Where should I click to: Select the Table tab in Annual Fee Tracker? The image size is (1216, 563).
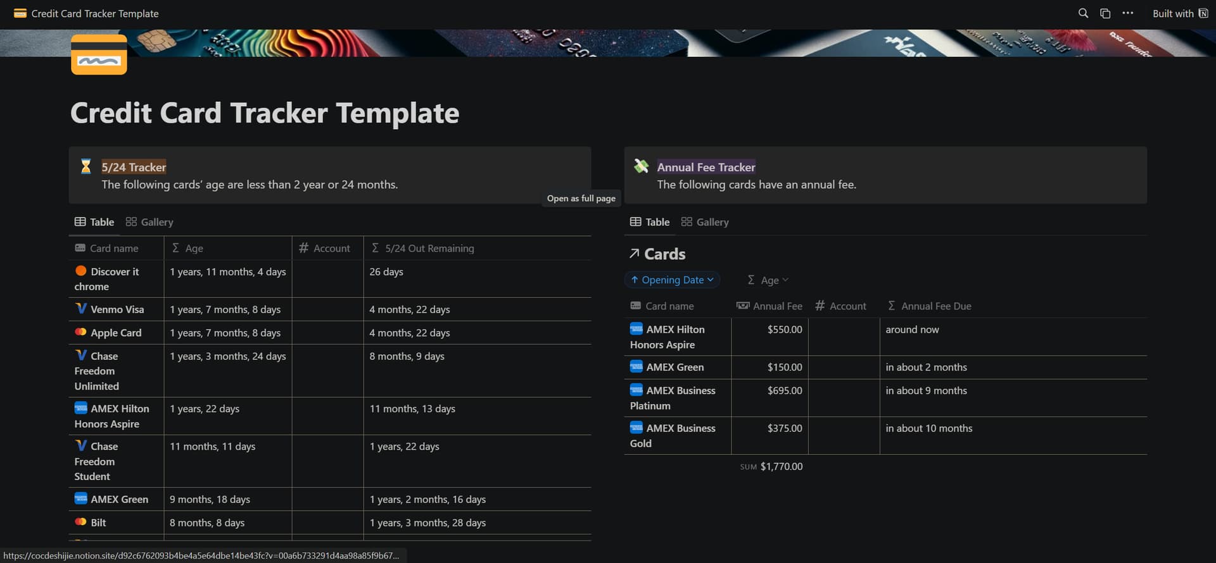(650, 222)
